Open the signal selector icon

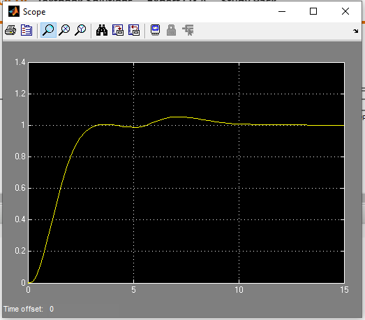(188, 30)
